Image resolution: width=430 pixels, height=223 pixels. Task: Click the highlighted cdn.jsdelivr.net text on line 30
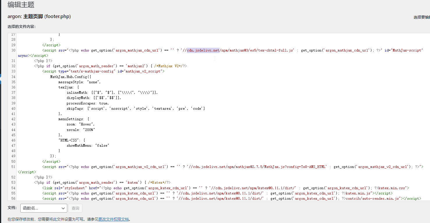[x=203, y=50]
